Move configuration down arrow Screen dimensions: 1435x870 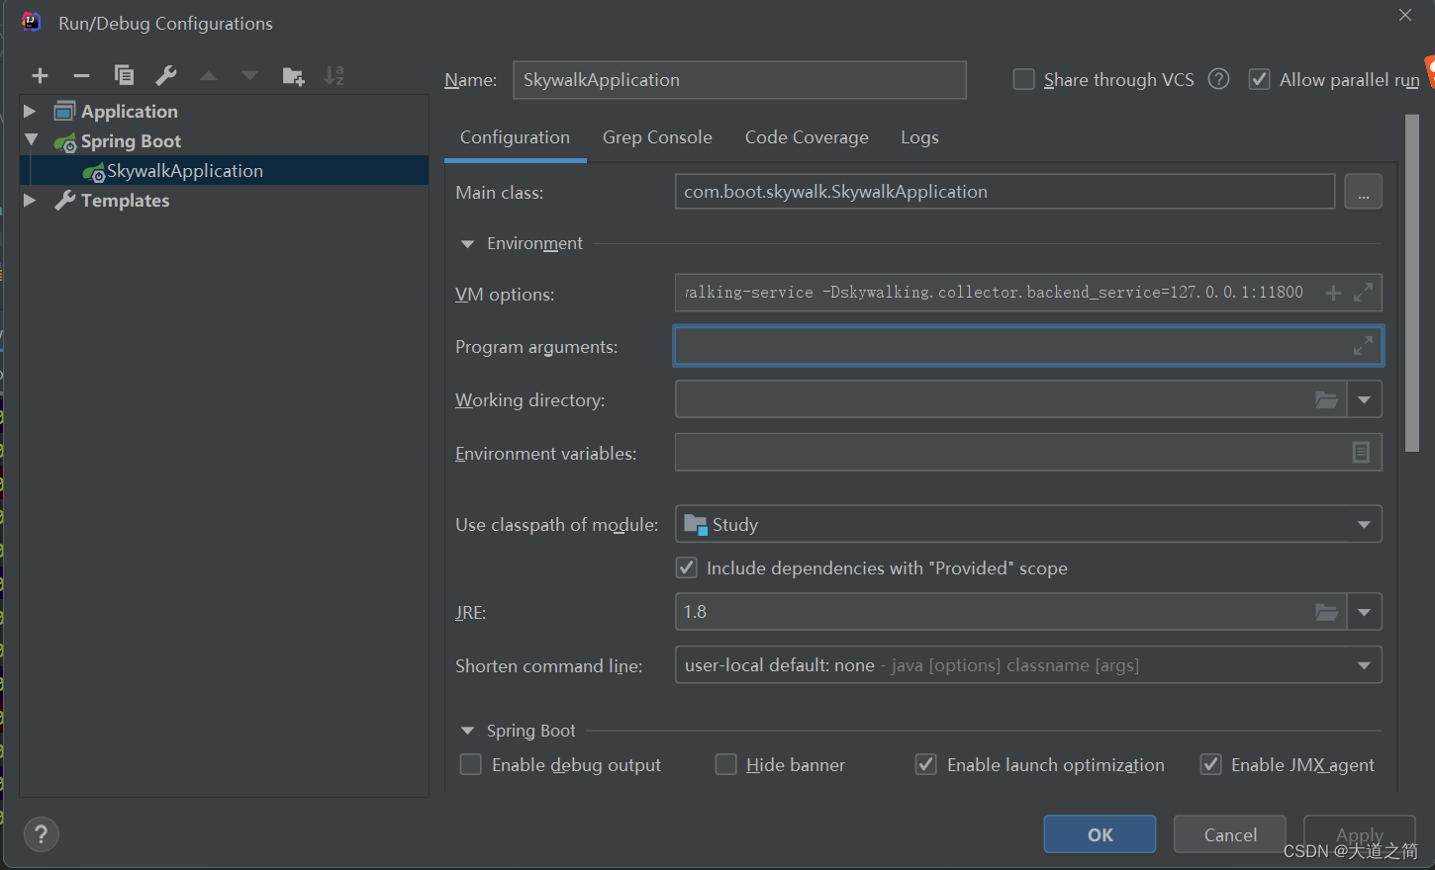pyautogui.click(x=249, y=76)
